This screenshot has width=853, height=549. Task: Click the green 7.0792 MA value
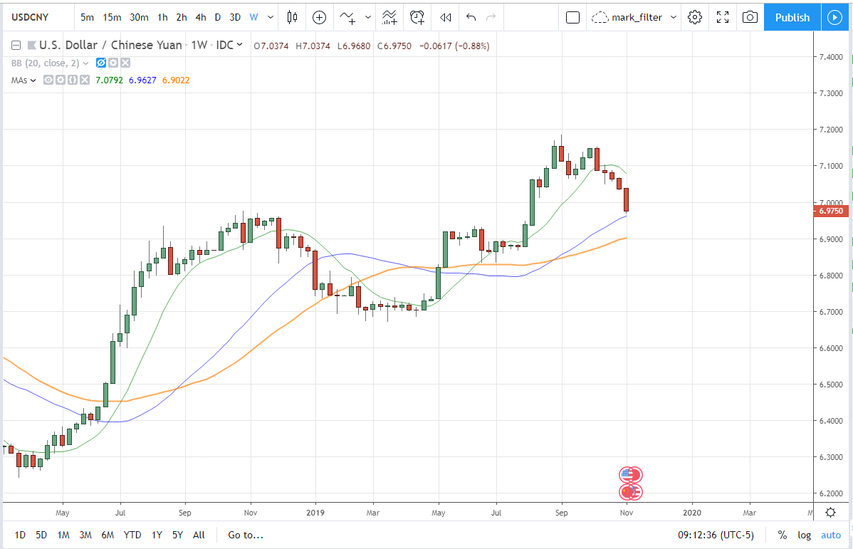tap(110, 80)
